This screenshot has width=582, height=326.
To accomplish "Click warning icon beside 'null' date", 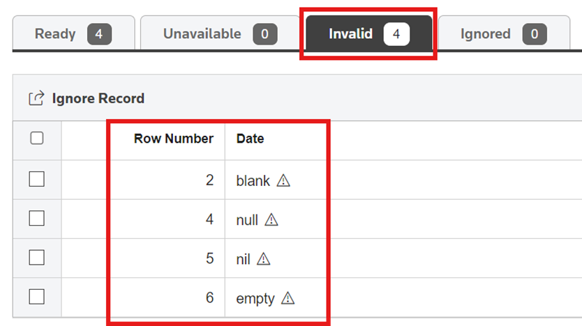I will point(271,220).
